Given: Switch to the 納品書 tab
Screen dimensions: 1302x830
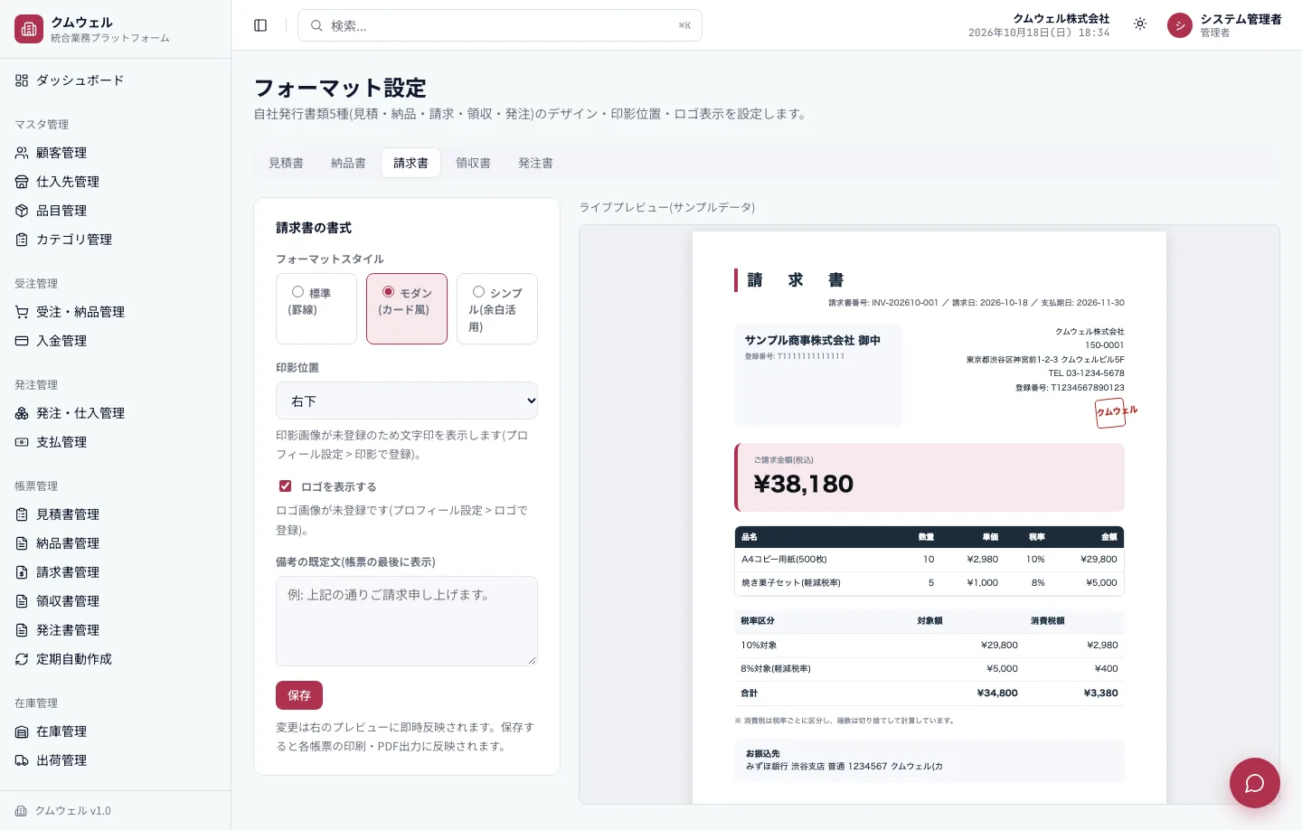Looking at the screenshot, I should tap(348, 163).
